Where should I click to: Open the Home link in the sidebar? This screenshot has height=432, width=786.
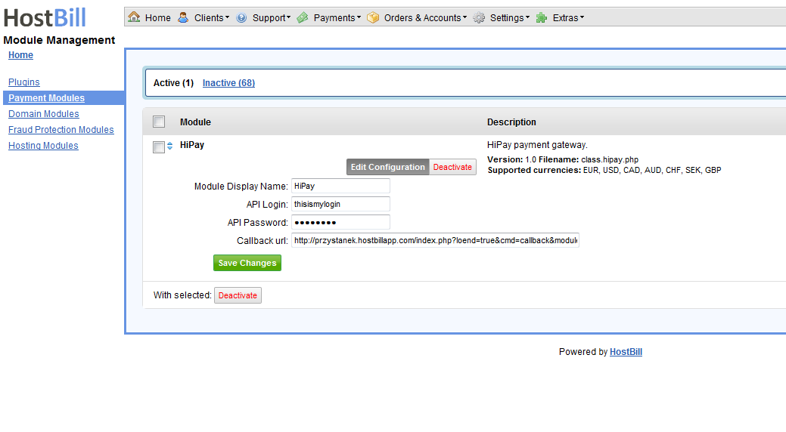pos(20,55)
